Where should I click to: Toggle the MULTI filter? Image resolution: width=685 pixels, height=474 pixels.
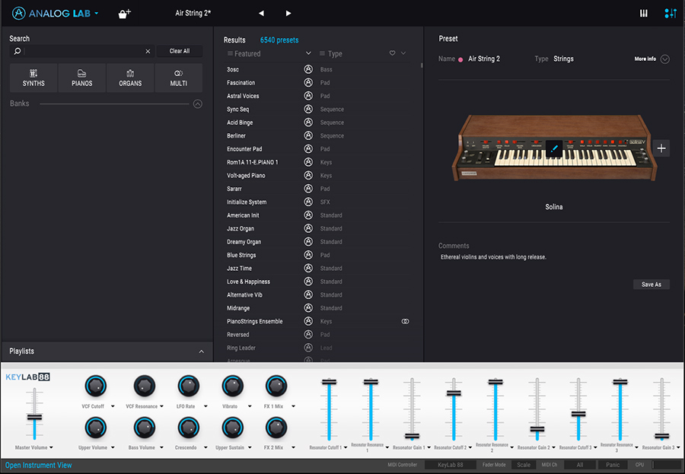tap(179, 78)
